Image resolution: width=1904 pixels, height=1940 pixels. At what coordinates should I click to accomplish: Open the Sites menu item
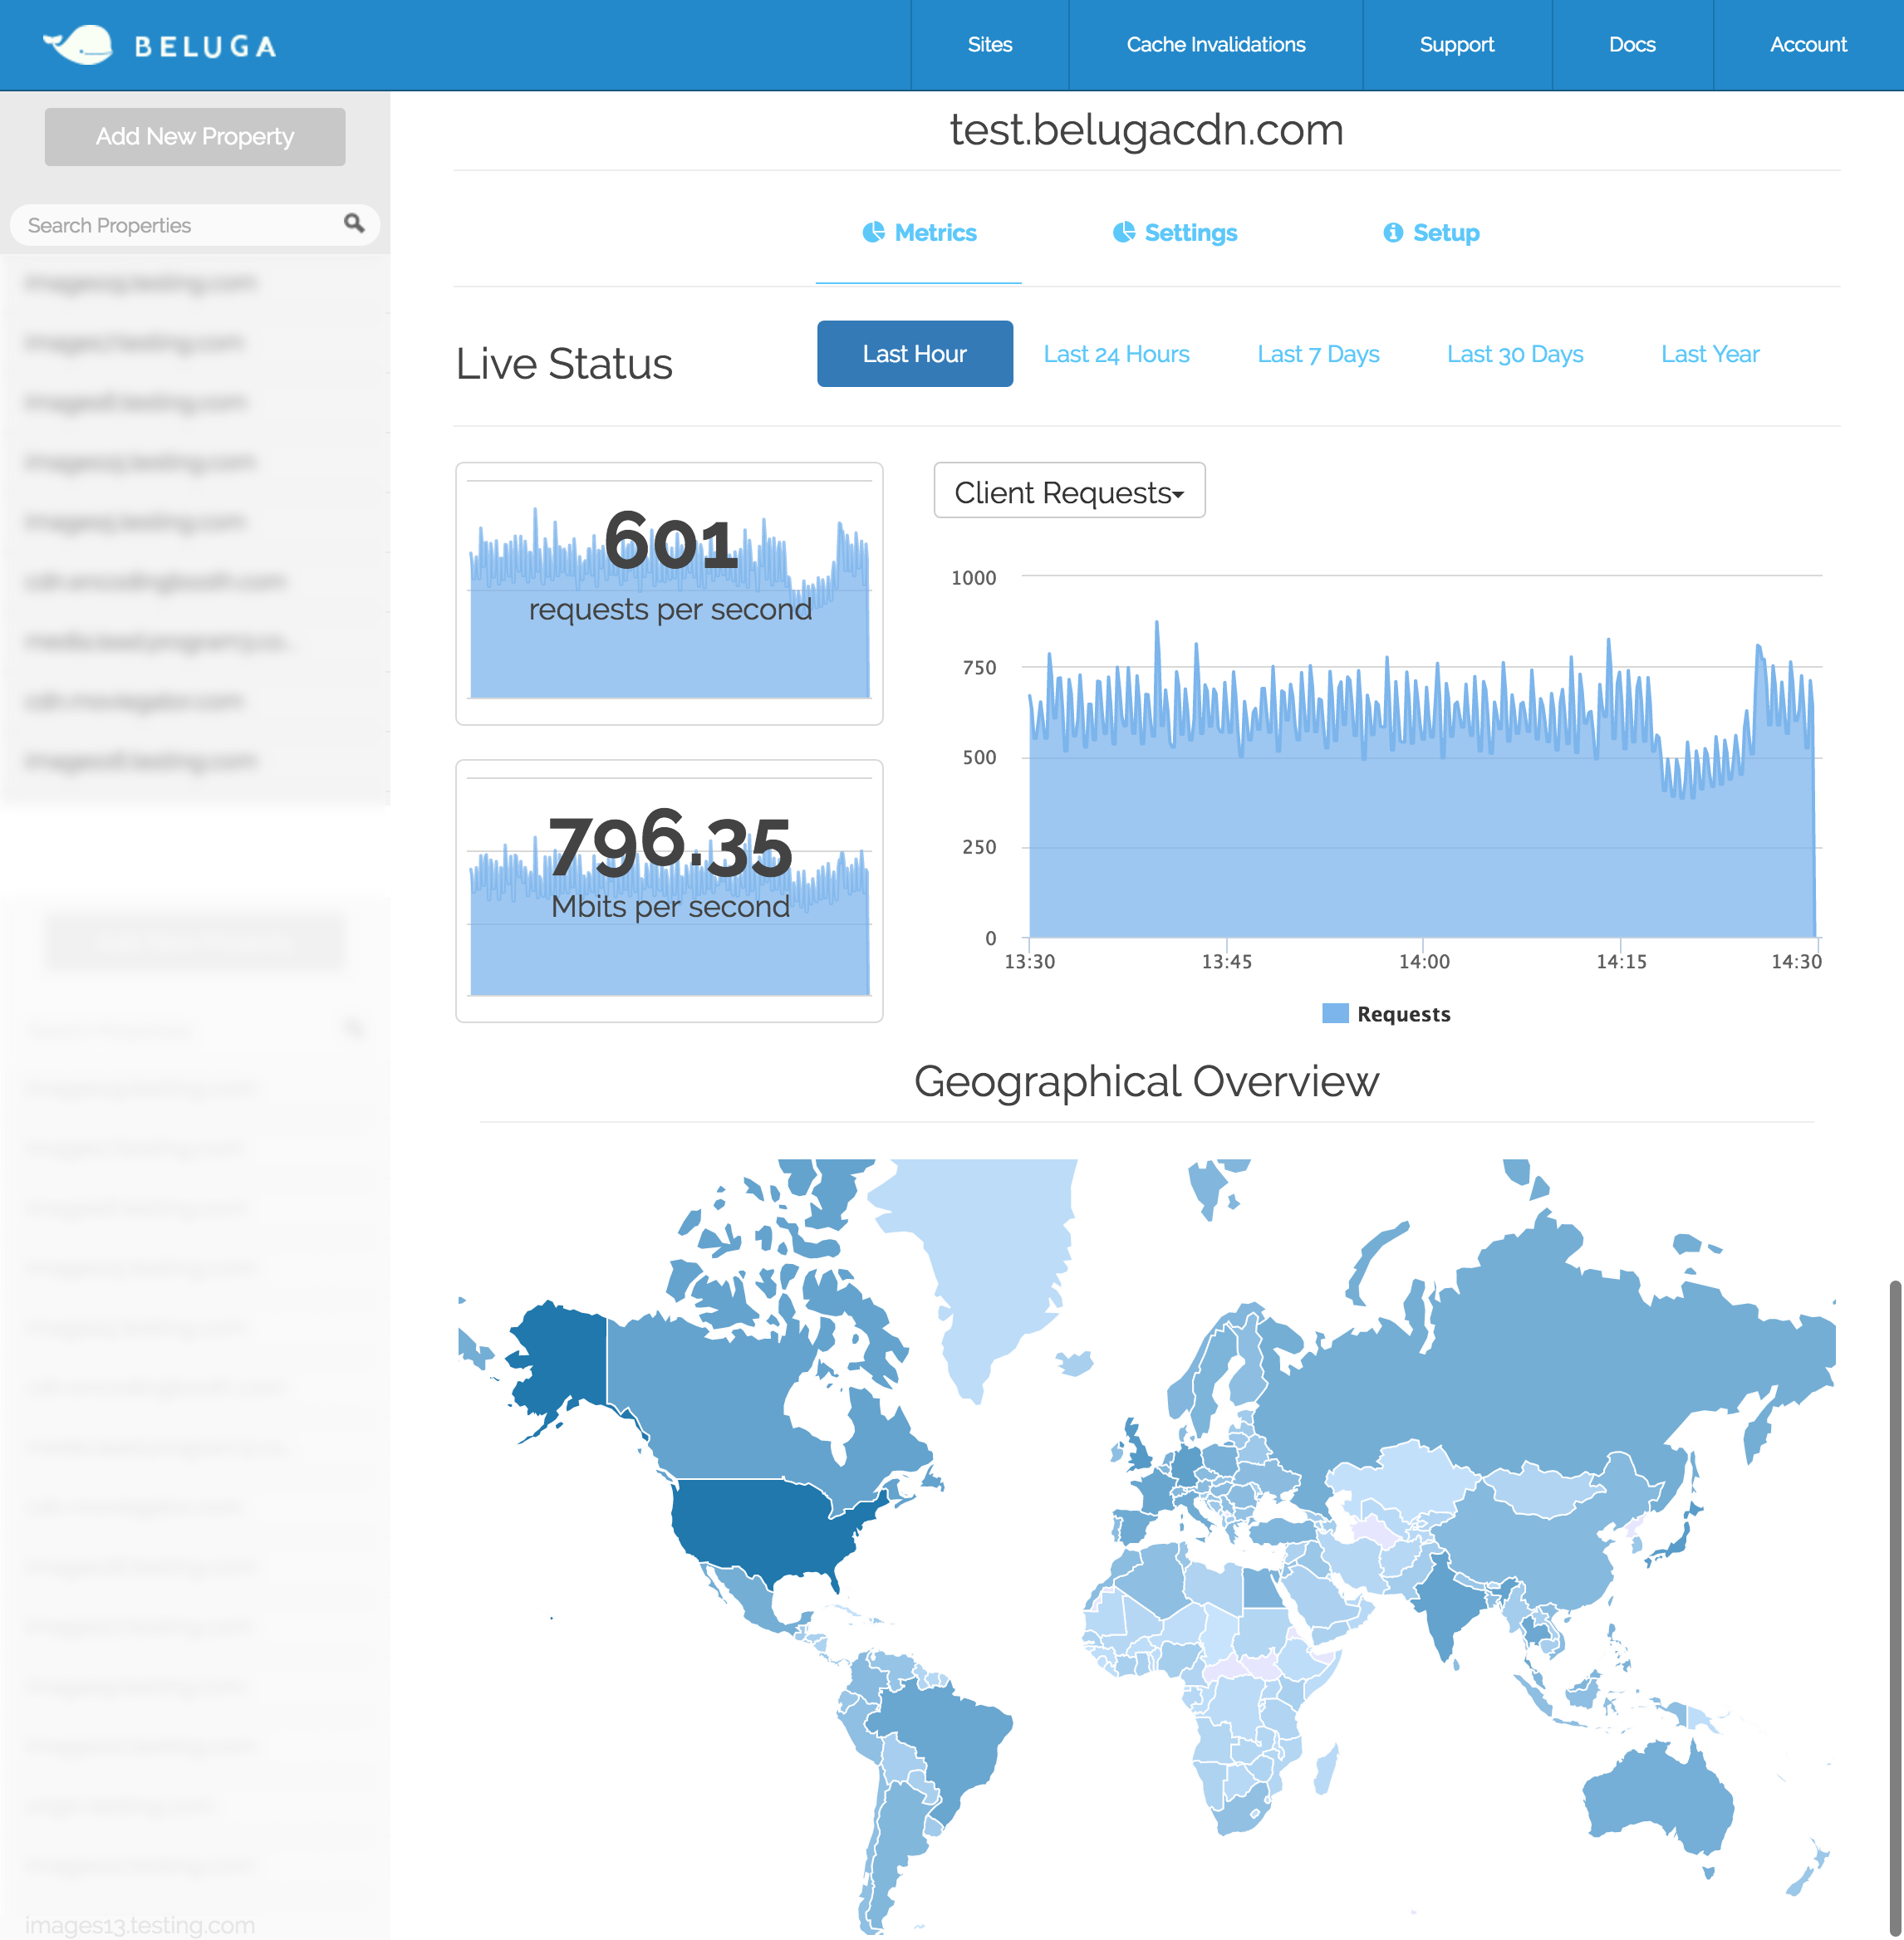click(x=989, y=45)
